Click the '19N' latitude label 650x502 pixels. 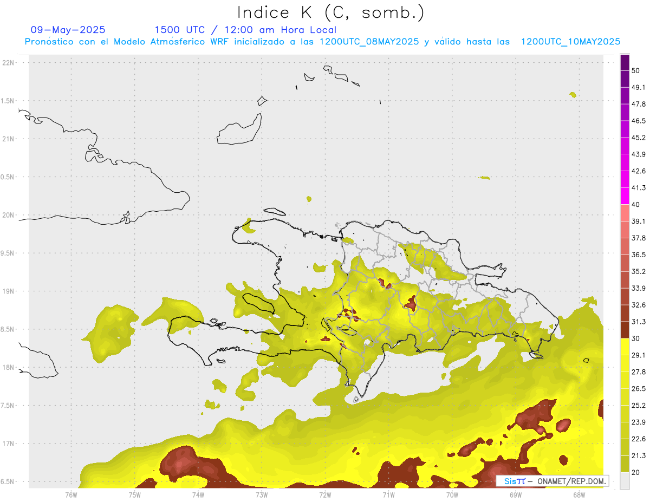click(x=8, y=291)
